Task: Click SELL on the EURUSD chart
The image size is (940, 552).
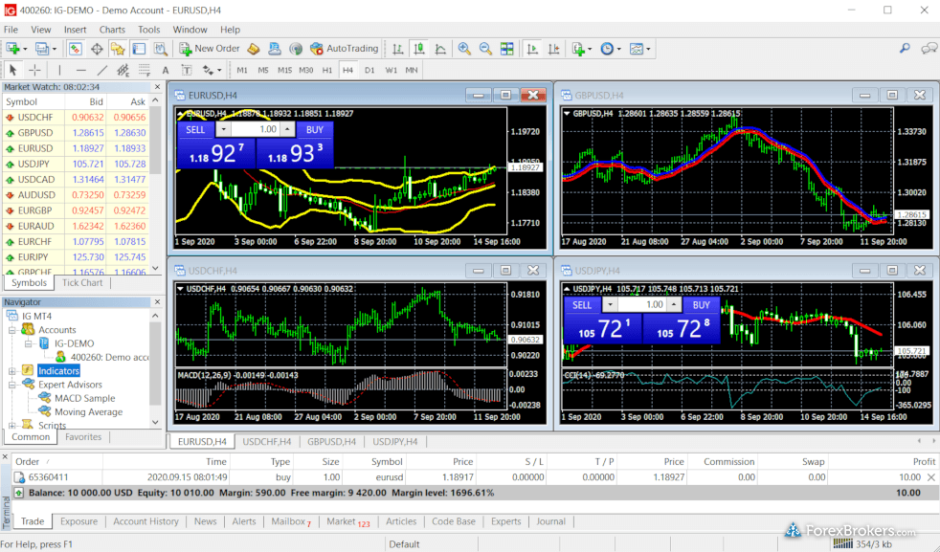Action: pyautogui.click(x=195, y=129)
